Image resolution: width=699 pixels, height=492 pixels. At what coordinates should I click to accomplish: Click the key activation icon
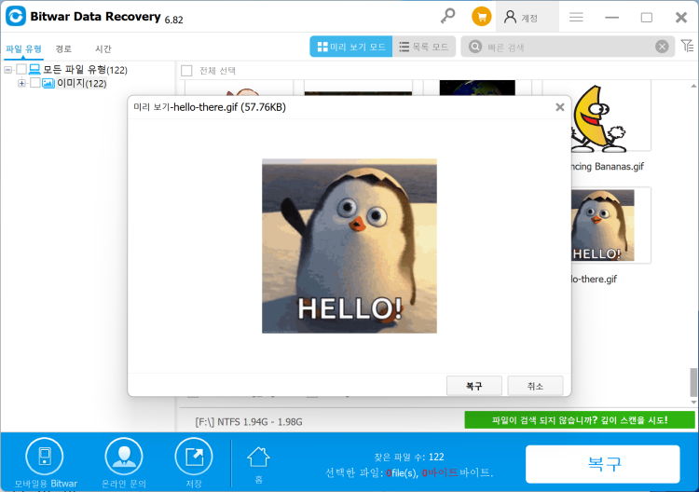point(447,17)
